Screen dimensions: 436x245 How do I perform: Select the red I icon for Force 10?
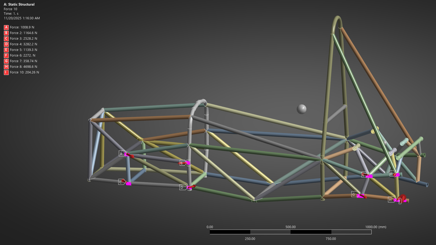(6, 72)
